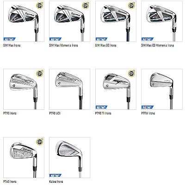Select the Kalea Irons thumbnail

[x=70, y=157]
